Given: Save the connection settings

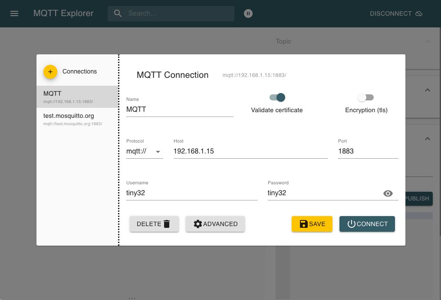Looking at the screenshot, I should coord(312,224).
